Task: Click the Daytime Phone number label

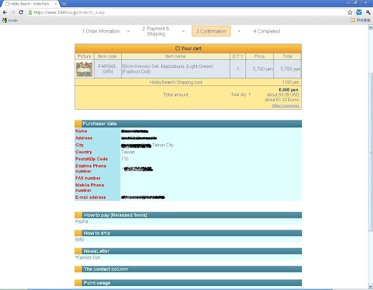Action: pyautogui.click(x=91, y=169)
